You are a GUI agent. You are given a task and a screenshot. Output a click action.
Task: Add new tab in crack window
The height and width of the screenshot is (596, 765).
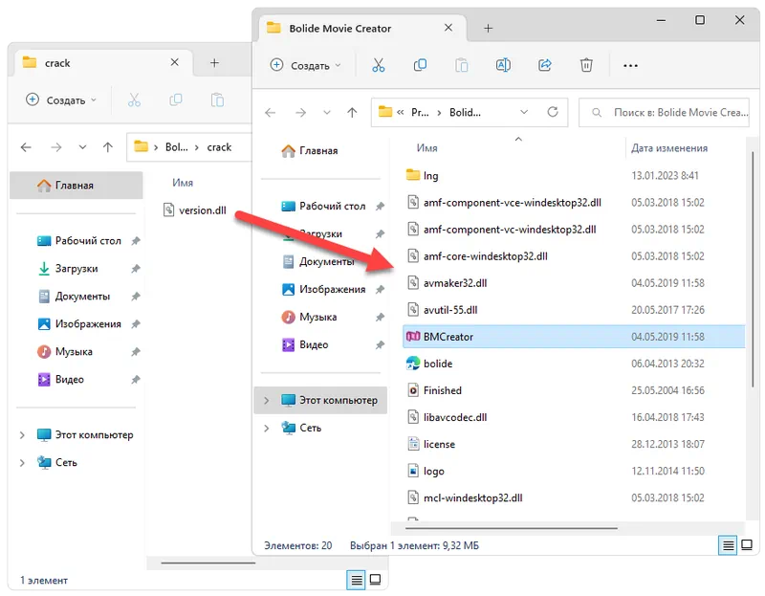214,63
